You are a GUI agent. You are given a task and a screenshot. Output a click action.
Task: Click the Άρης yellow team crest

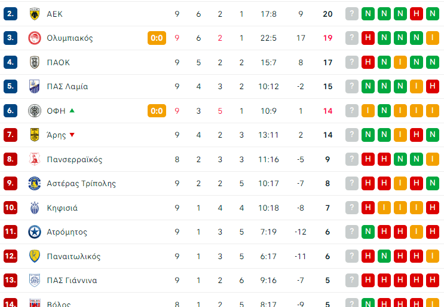[x=34, y=135]
